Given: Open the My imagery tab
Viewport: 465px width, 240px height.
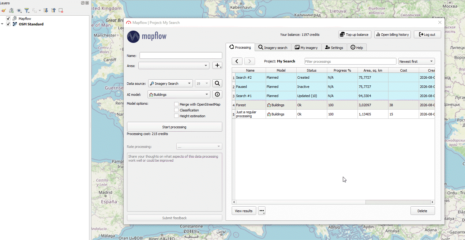Looking at the screenshot, I should (x=306, y=47).
